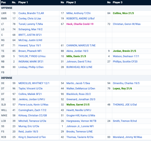Click Brown, Pharaoh NFI link
The width and height of the screenshot is (151, 141).
click(30, 51)
